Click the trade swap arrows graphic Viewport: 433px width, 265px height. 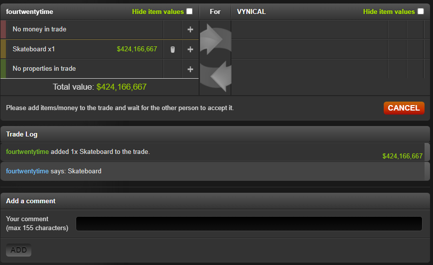(216, 57)
